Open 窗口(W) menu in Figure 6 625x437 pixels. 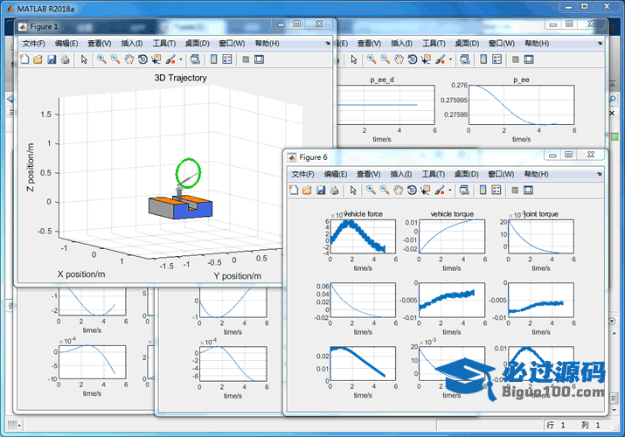(x=501, y=174)
